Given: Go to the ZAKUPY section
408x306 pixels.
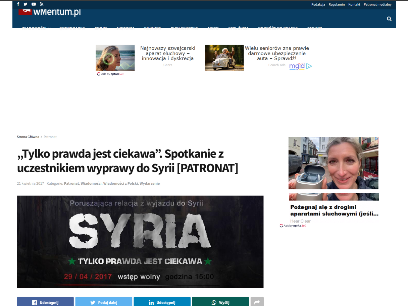Looking at the screenshot, I should (314, 28).
